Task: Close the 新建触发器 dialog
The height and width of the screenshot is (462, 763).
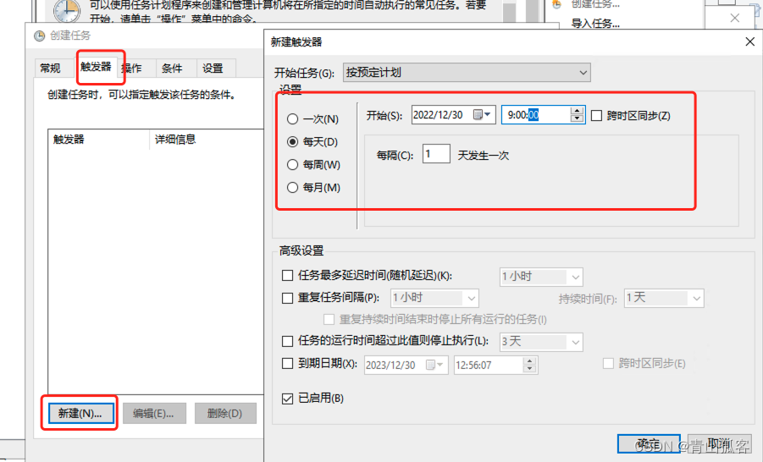Action: [x=749, y=41]
